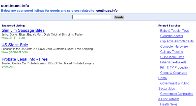Open Film & TV Production link
The image size is (196, 106).
tap(175, 67)
